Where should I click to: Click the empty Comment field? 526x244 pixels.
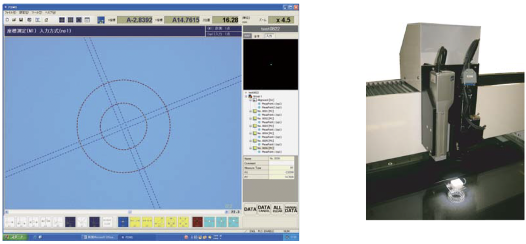pyautogui.click(x=281, y=163)
